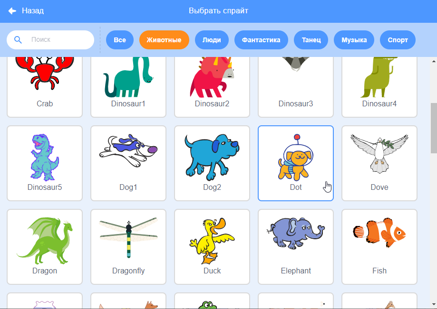
Task: Pick the Dragonfly sprite
Action: pos(128,247)
